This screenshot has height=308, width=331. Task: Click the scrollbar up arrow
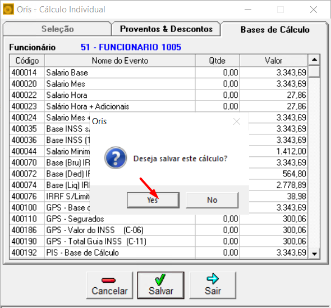(x=314, y=60)
